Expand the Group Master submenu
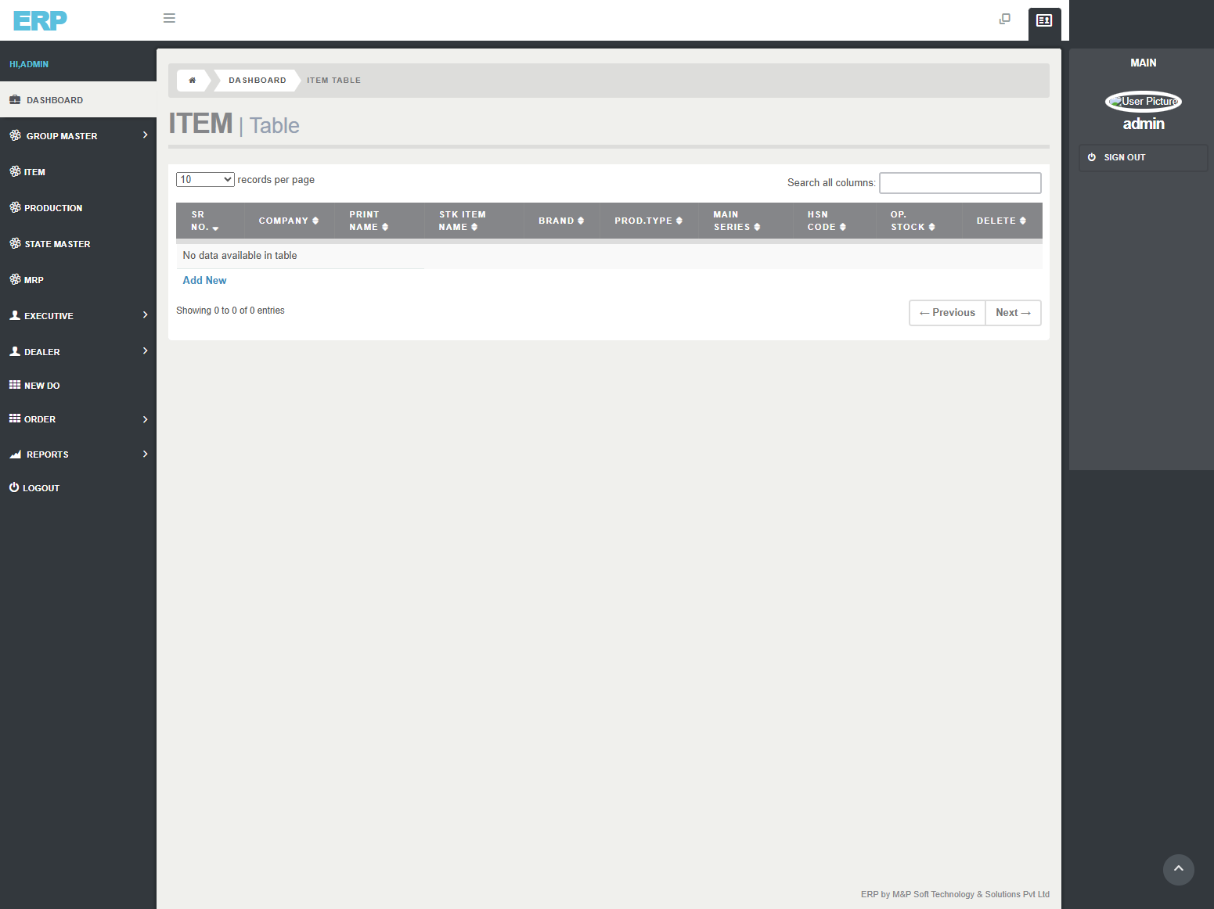 [78, 136]
